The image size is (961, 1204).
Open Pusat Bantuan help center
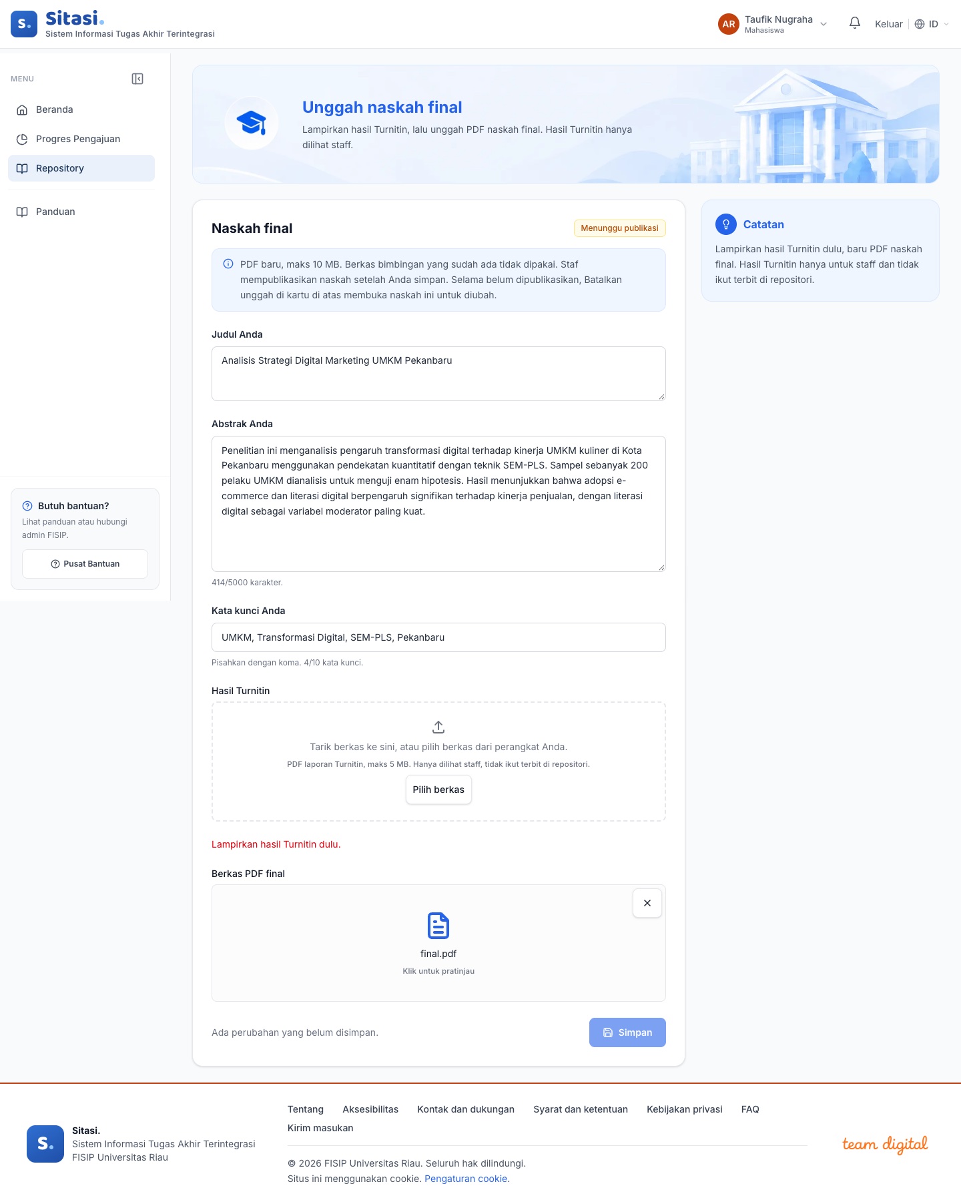[x=85, y=564]
